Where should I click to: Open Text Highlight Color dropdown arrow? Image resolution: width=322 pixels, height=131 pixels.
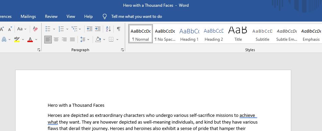(x=23, y=39)
